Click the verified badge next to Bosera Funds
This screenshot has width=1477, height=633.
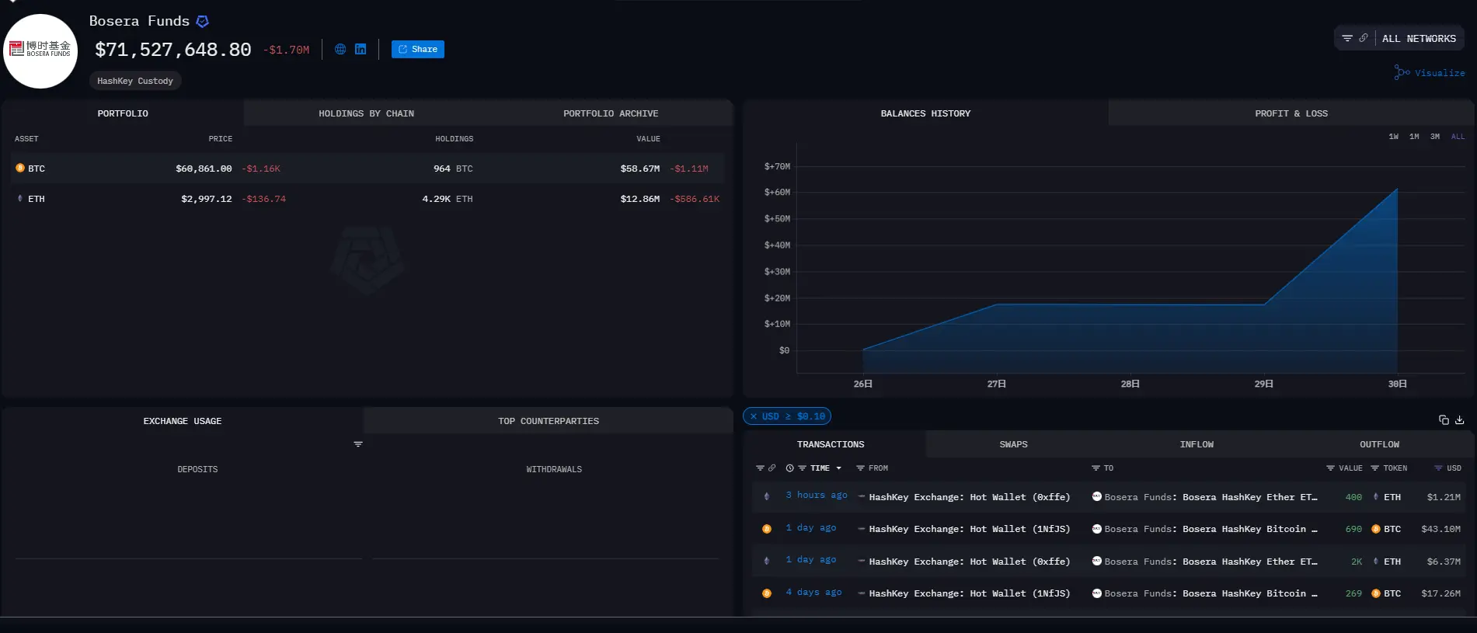coord(203,22)
